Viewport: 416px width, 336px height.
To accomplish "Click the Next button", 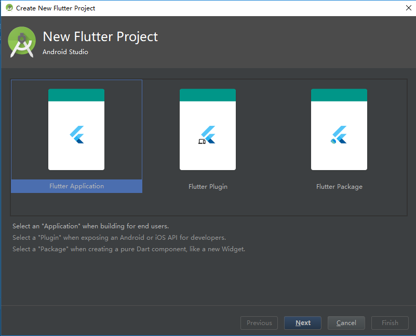I will point(303,322).
